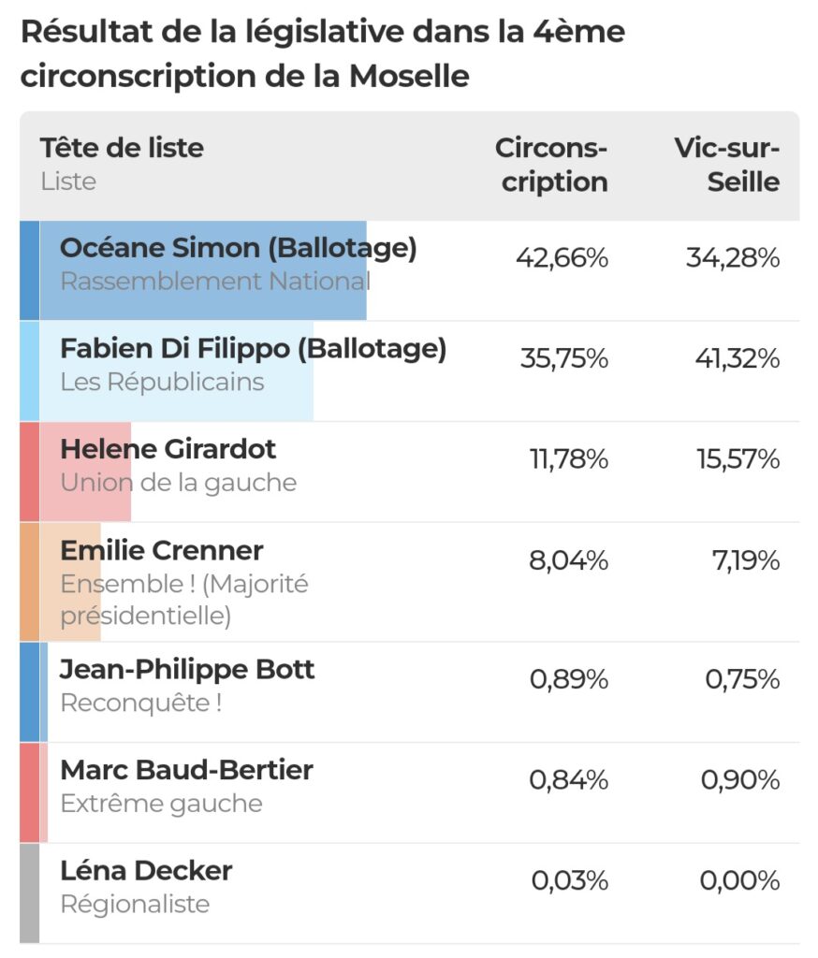
Task: Click the Union de la gauche party label
Action: click(179, 484)
